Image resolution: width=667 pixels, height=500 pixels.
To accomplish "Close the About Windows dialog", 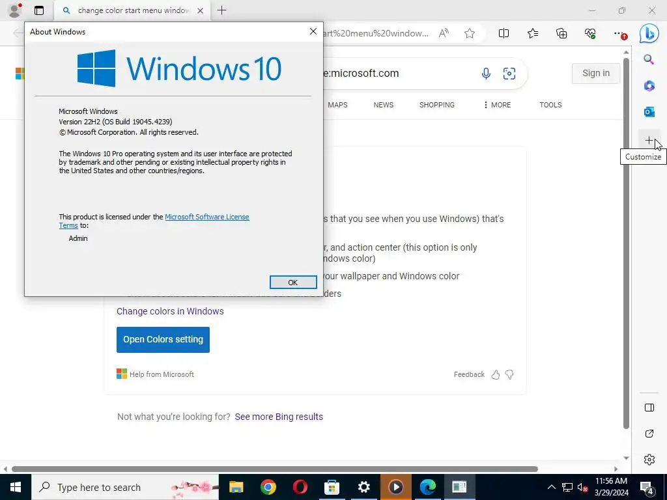I will click(313, 31).
